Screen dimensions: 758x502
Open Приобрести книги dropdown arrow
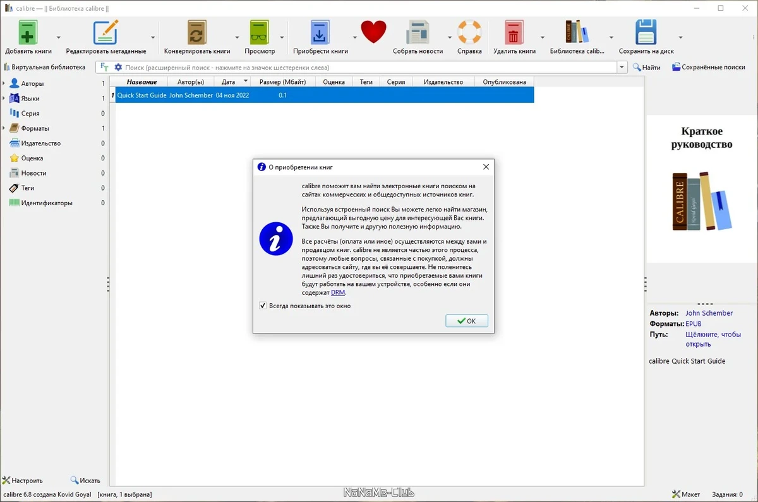click(355, 37)
